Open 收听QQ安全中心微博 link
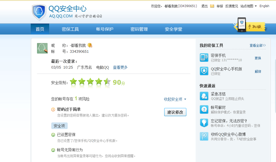 click(x=228, y=134)
